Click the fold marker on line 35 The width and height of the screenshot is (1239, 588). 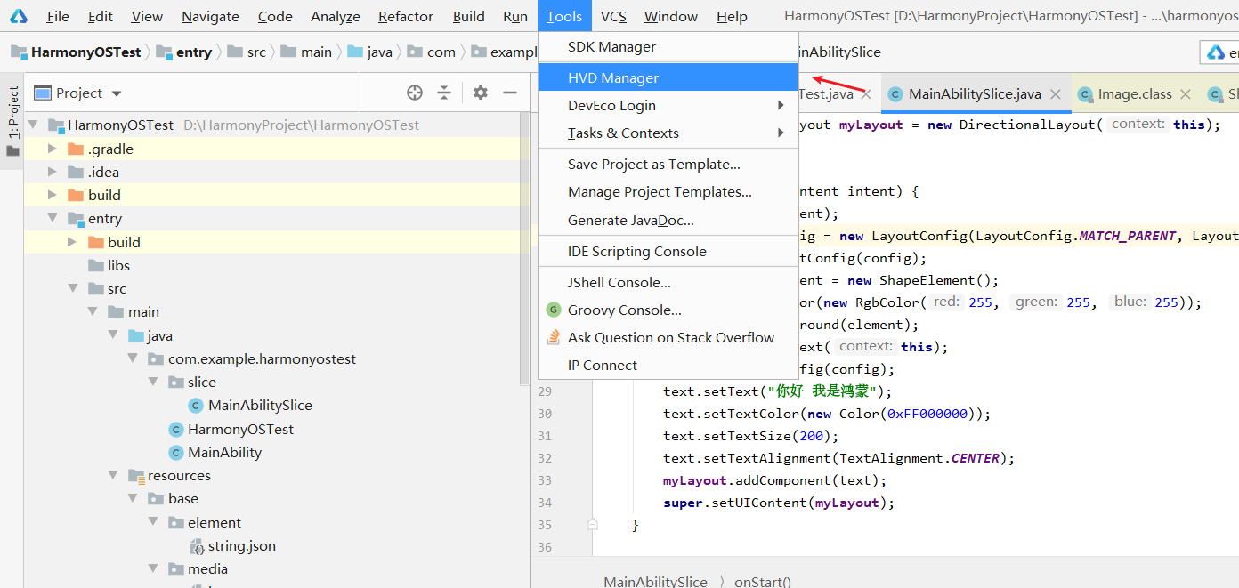[x=593, y=525]
